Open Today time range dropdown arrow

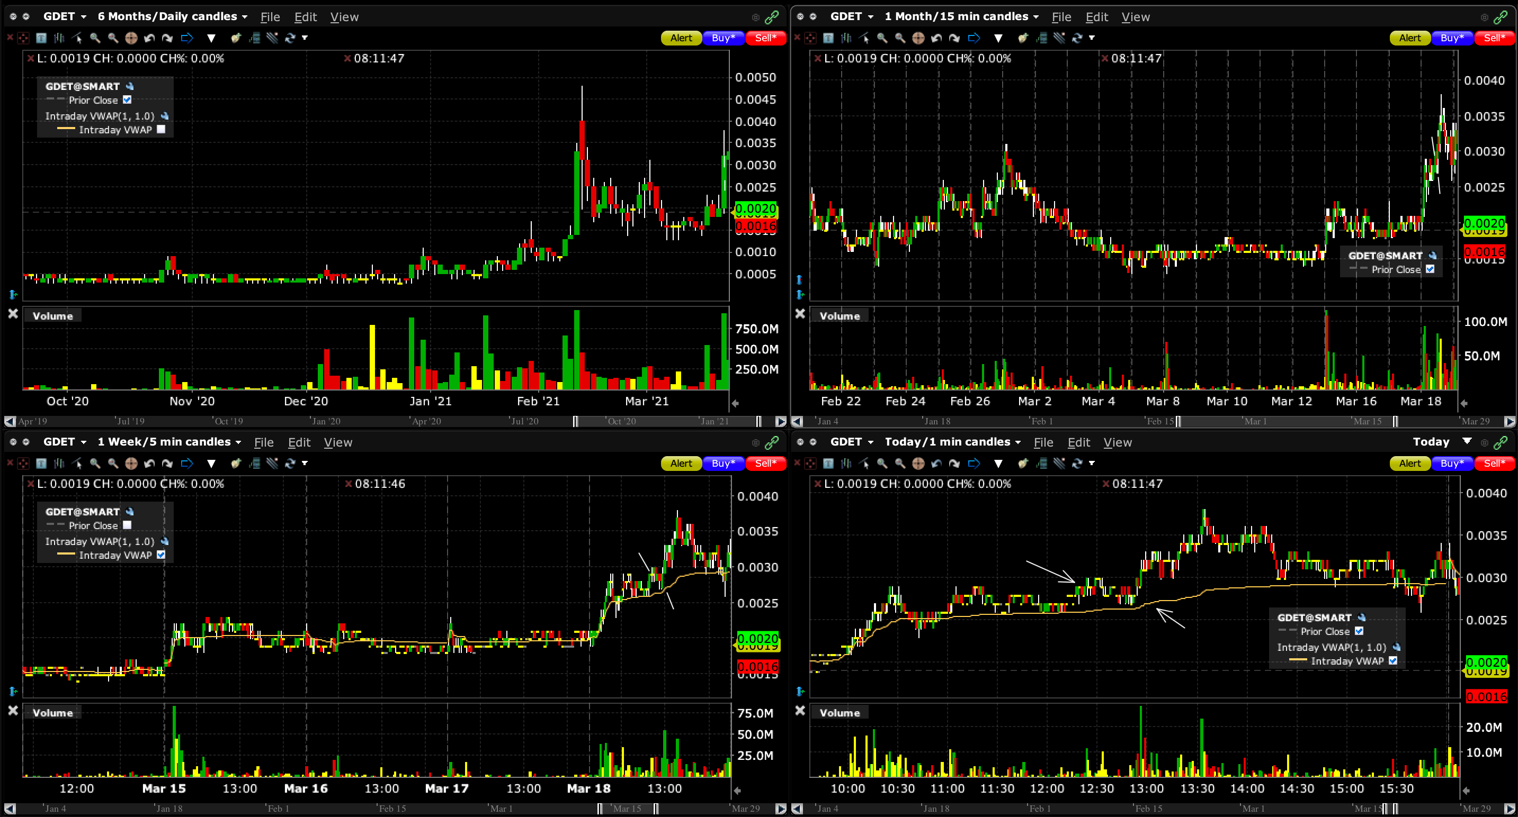point(1467,441)
